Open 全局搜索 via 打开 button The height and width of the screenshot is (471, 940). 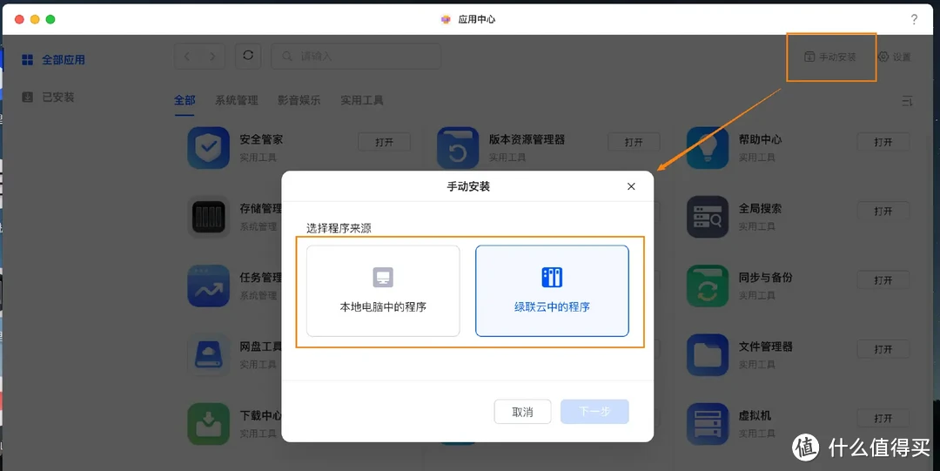click(883, 212)
